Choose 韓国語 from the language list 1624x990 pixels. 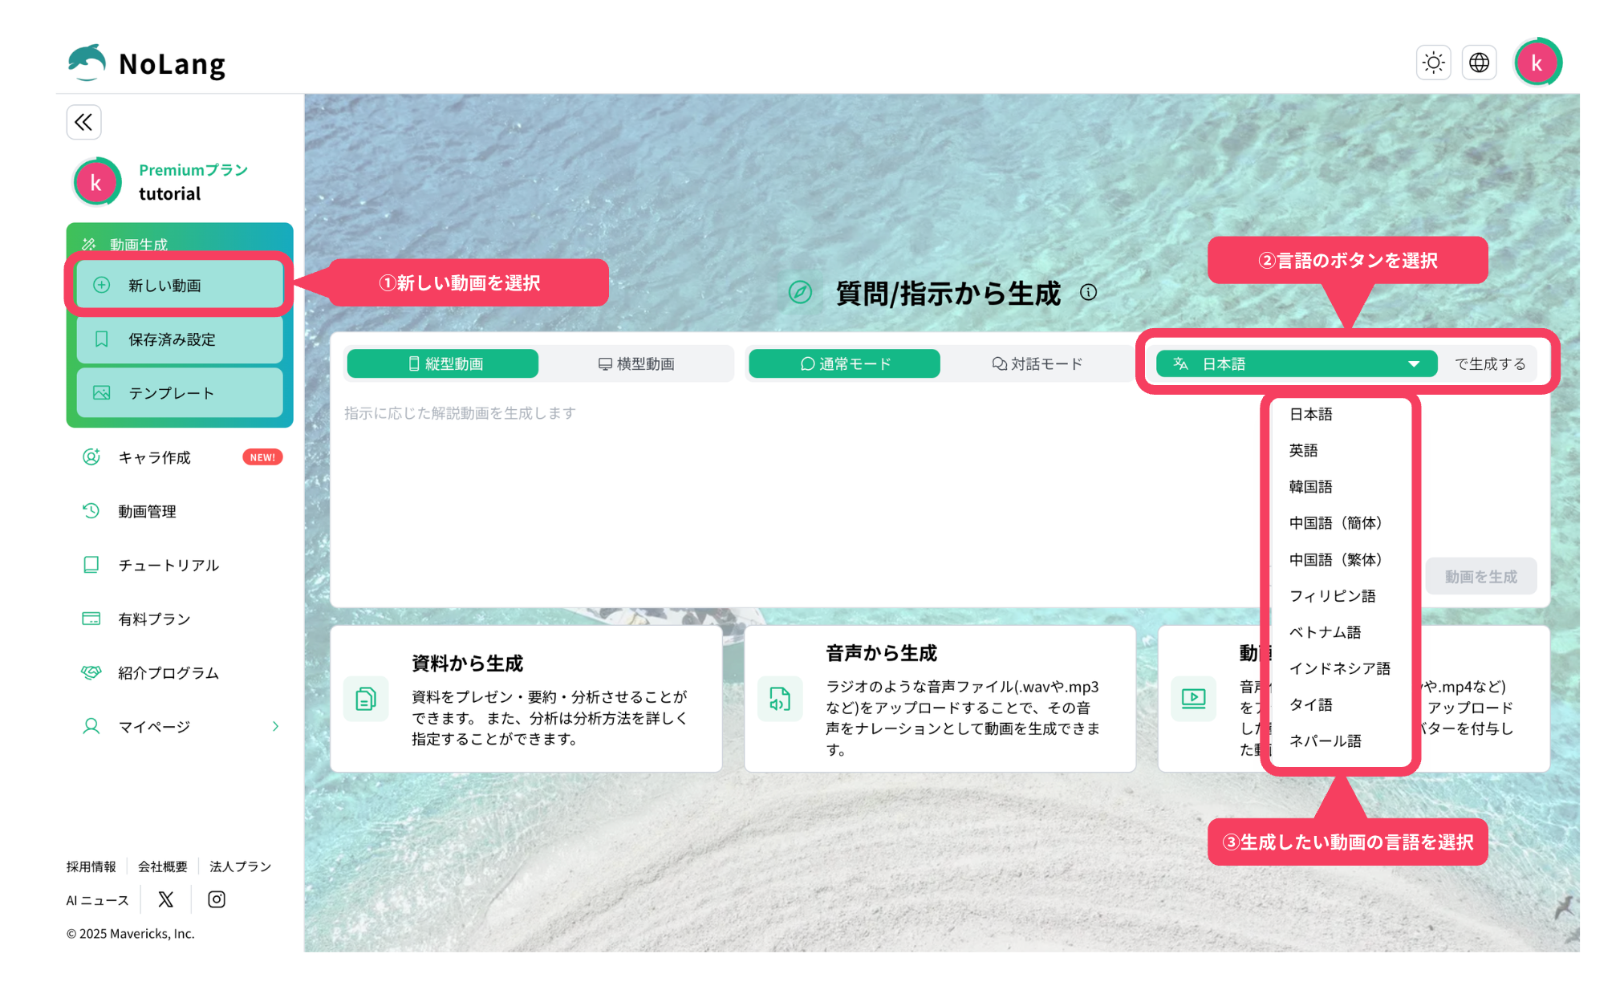pyautogui.click(x=1310, y=487)
